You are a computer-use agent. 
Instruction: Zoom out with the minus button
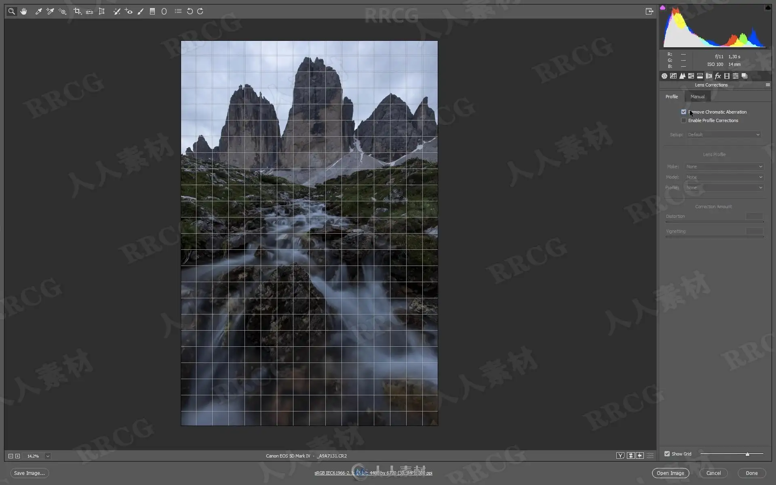(x=11, y=456)
